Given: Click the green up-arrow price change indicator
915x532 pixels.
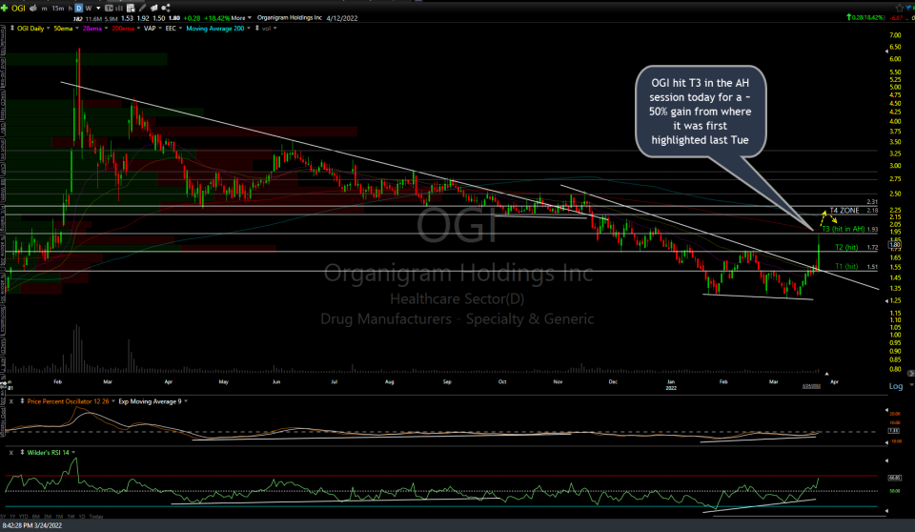Looking at the screenshot, I should click(849, 17).
